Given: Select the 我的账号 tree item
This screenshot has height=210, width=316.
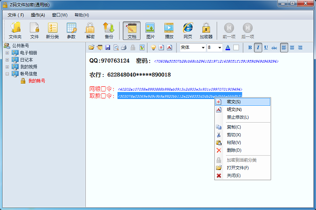Looking at the screenshot, I should point(37,81).
